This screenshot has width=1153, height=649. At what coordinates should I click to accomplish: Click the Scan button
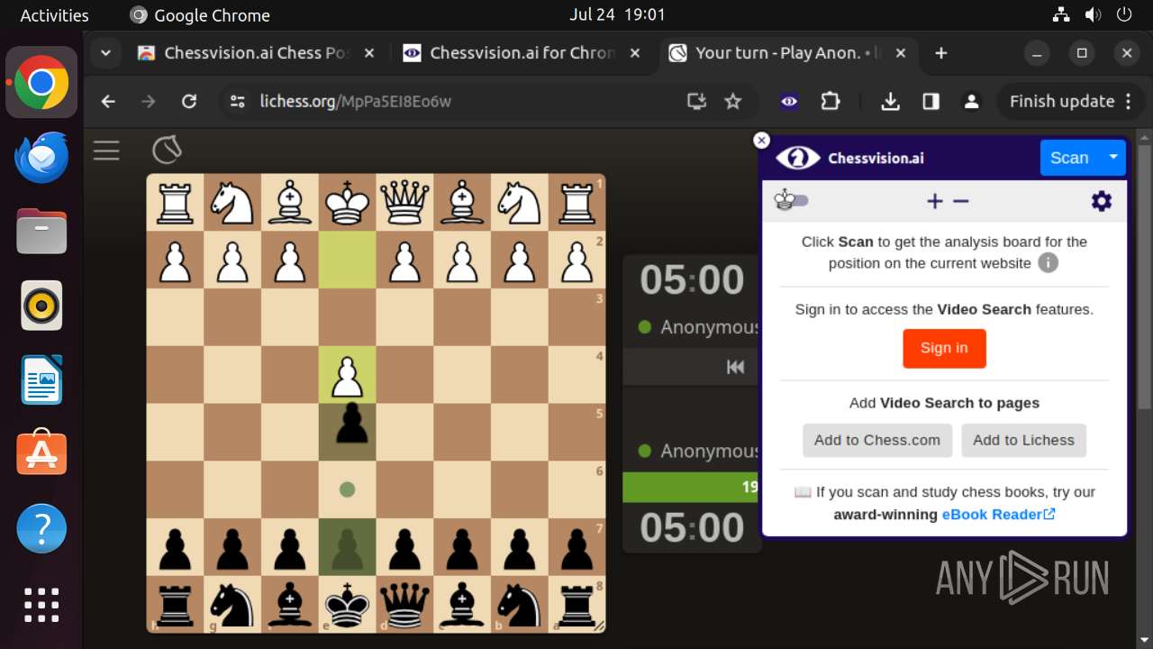tap(1069, 158)
